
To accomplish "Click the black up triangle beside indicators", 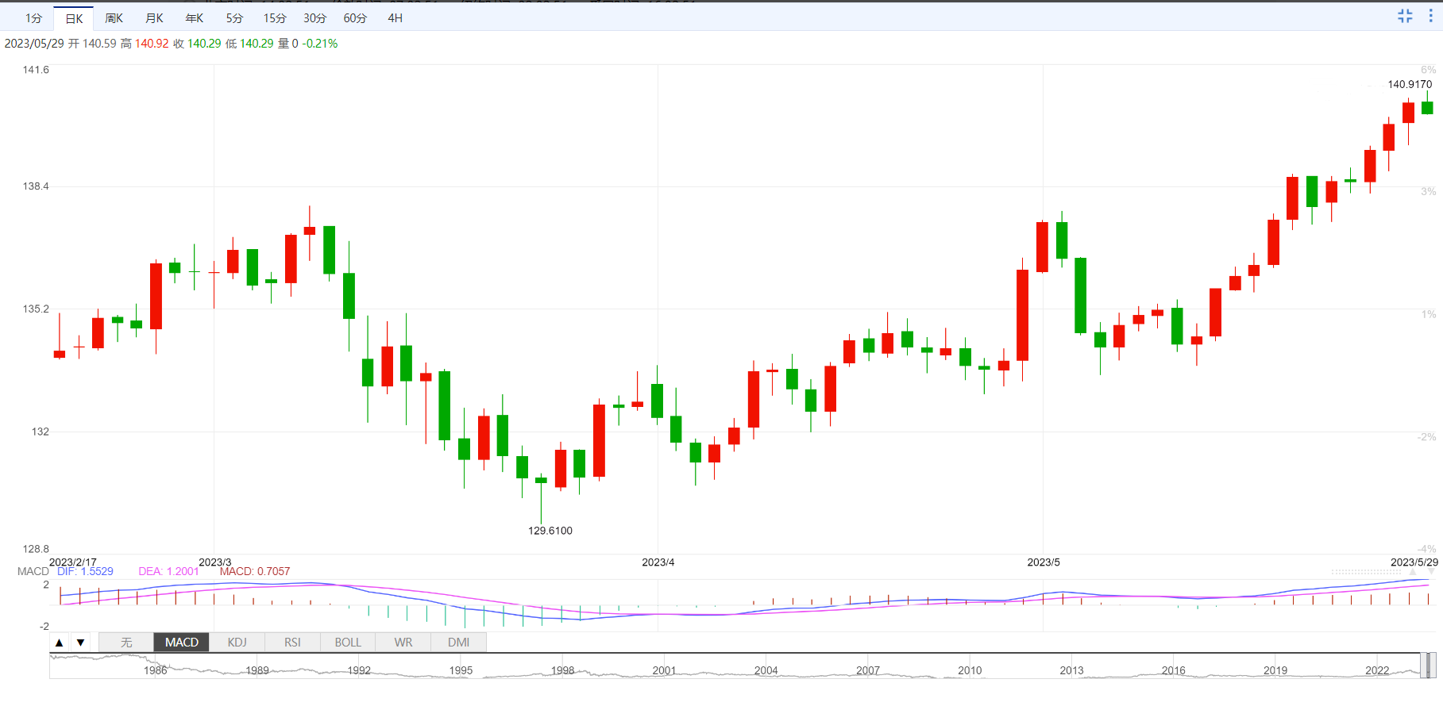I will point(60,643).
